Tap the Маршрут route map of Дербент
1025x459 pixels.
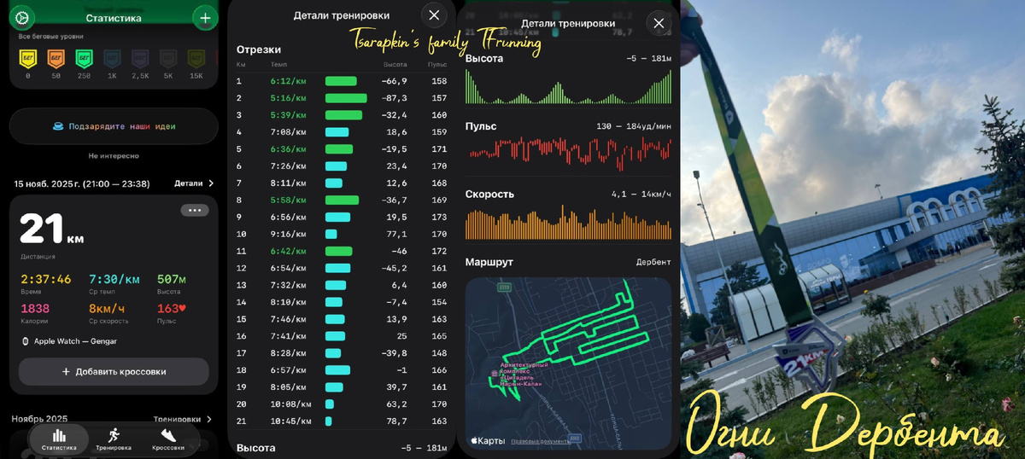click(x=569, y=364)
